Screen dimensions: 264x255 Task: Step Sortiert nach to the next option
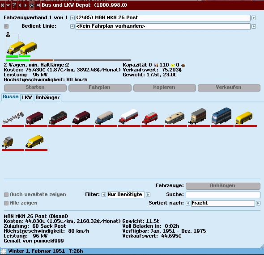[x=258, y=203]
